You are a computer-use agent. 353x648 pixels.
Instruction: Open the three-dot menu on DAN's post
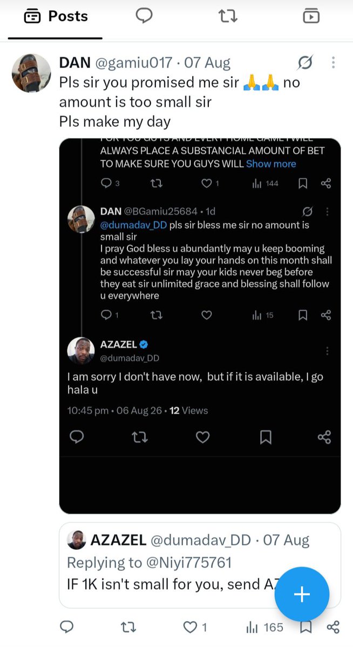[x=333, y=63]
